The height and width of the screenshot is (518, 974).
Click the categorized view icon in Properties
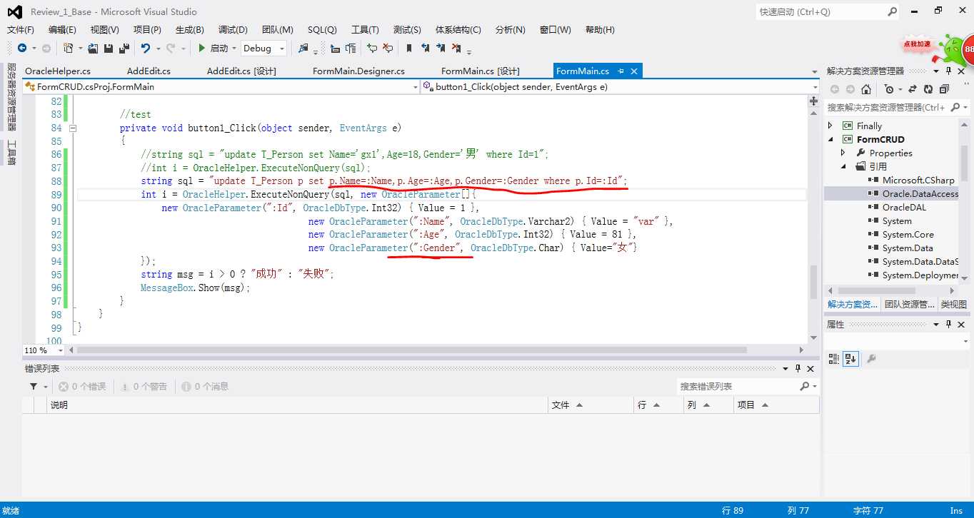coord(833,358)
